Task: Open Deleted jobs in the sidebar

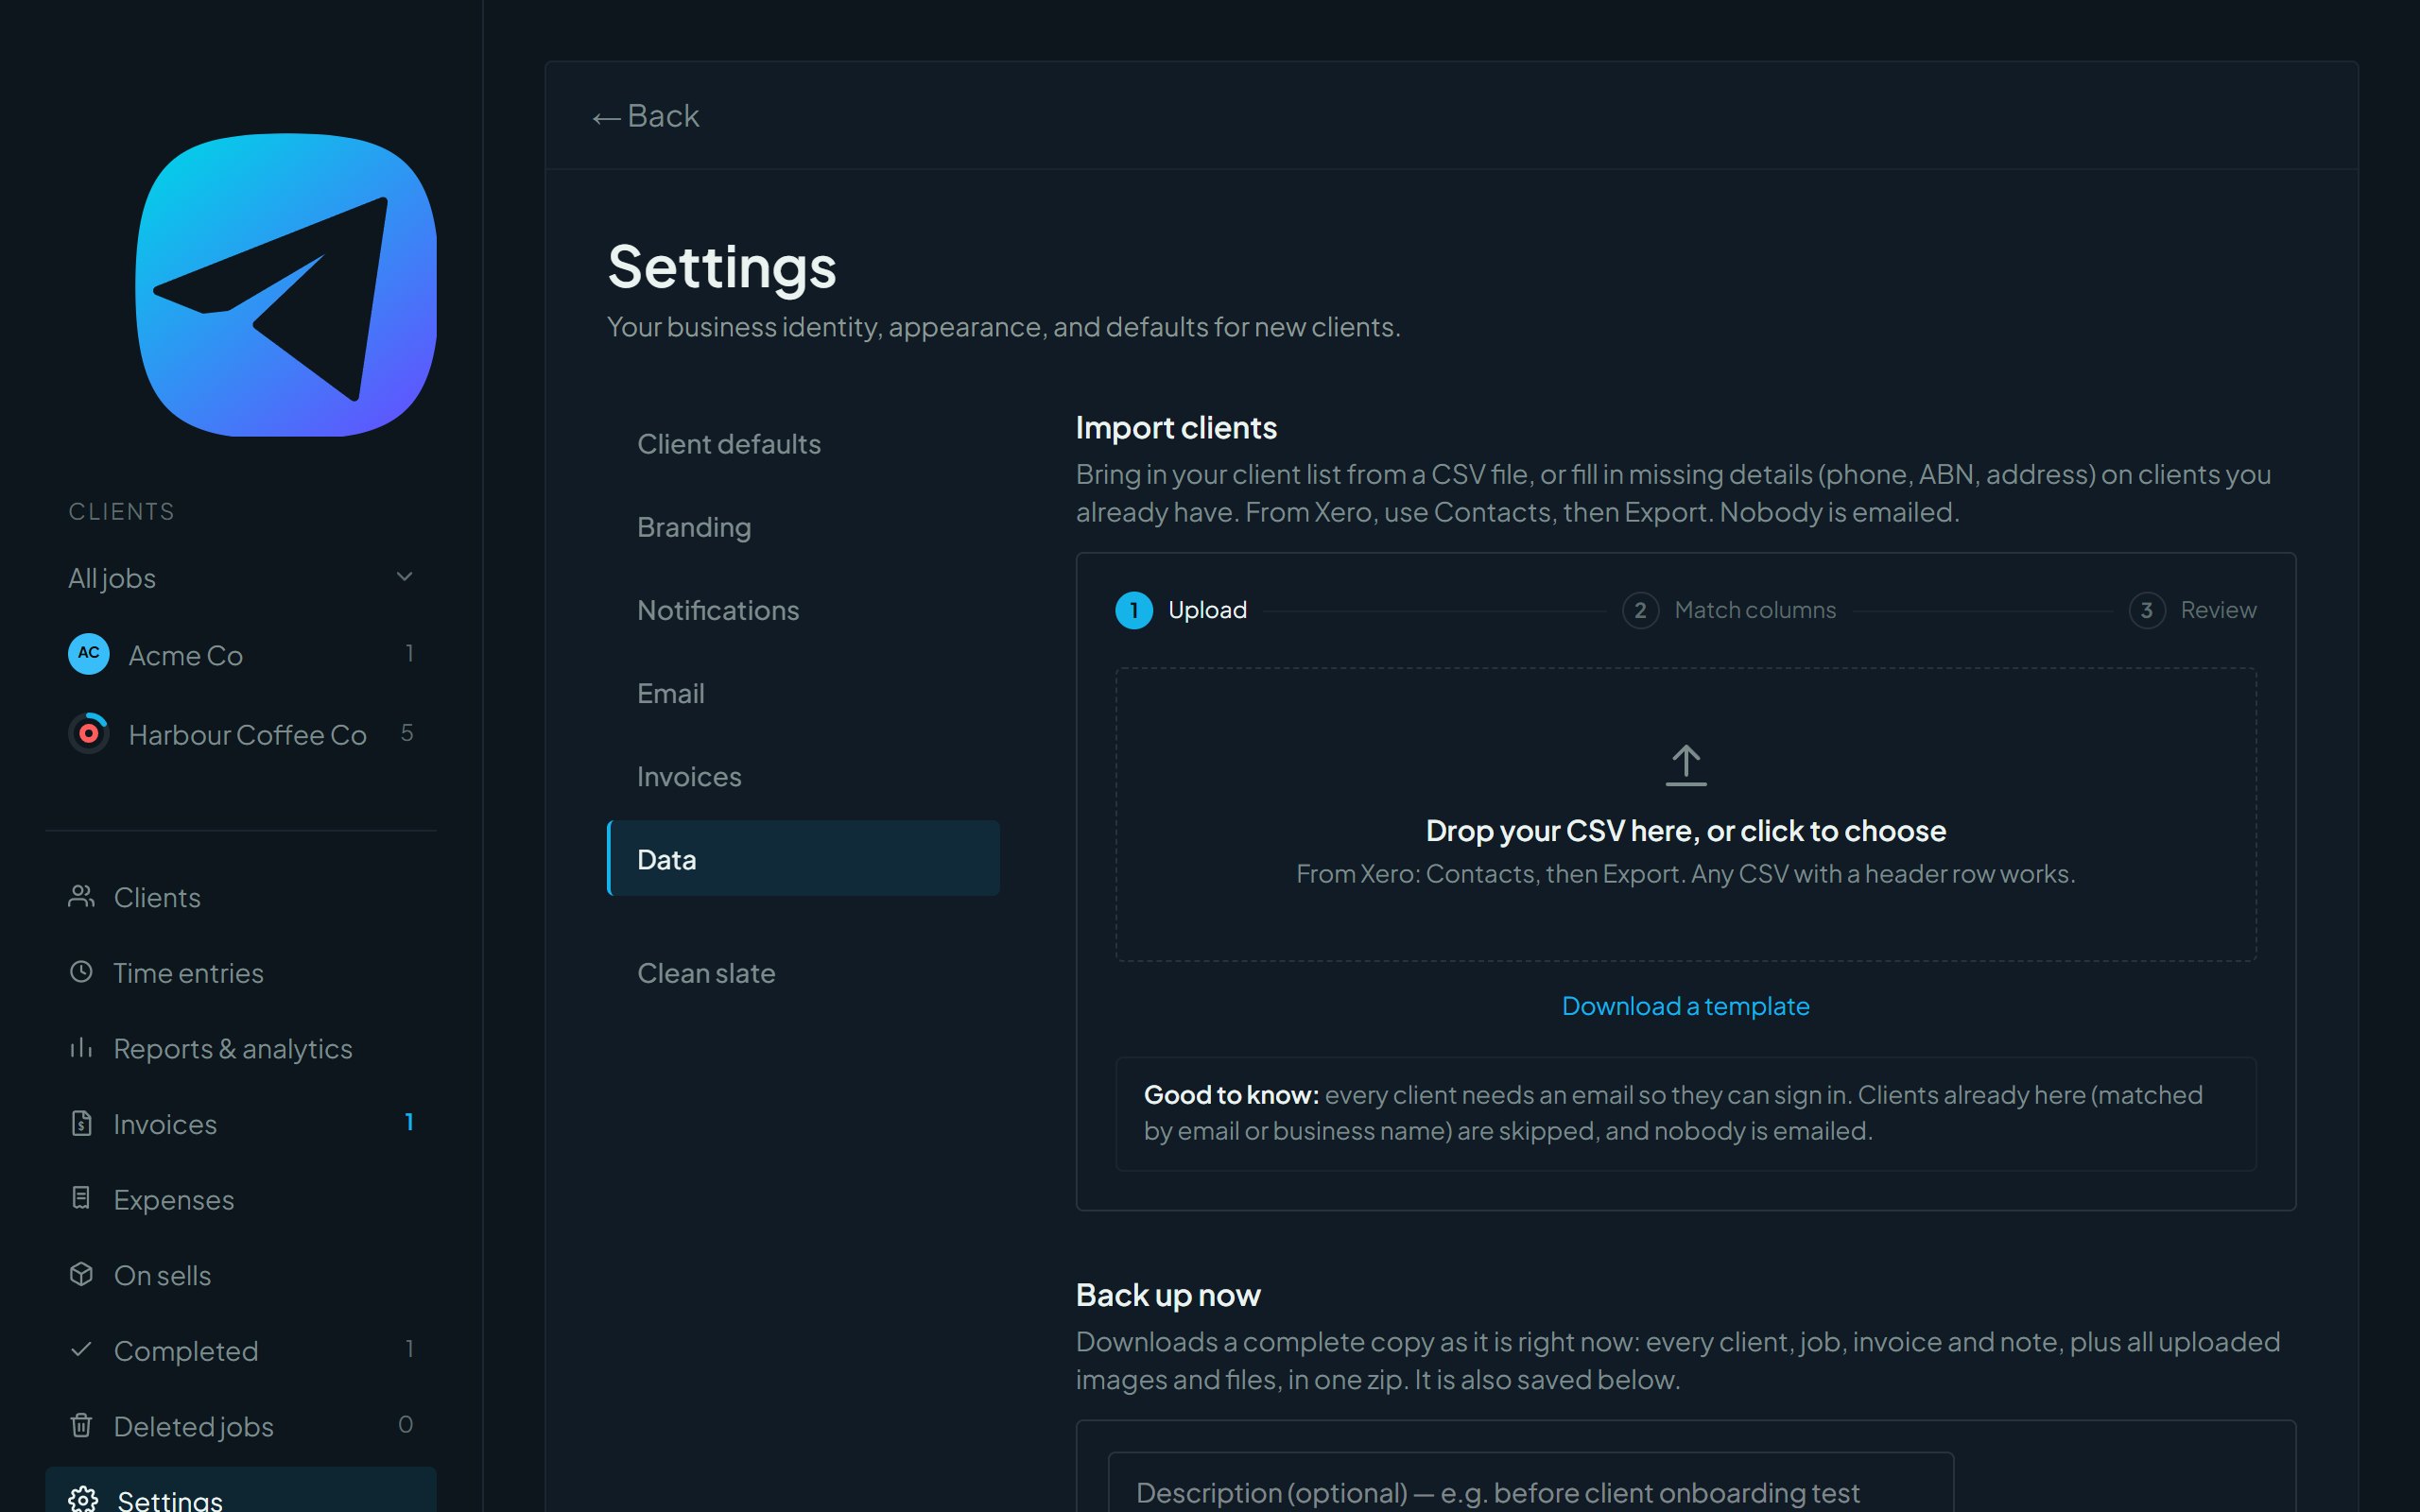Action: [x=241, y=1425]
